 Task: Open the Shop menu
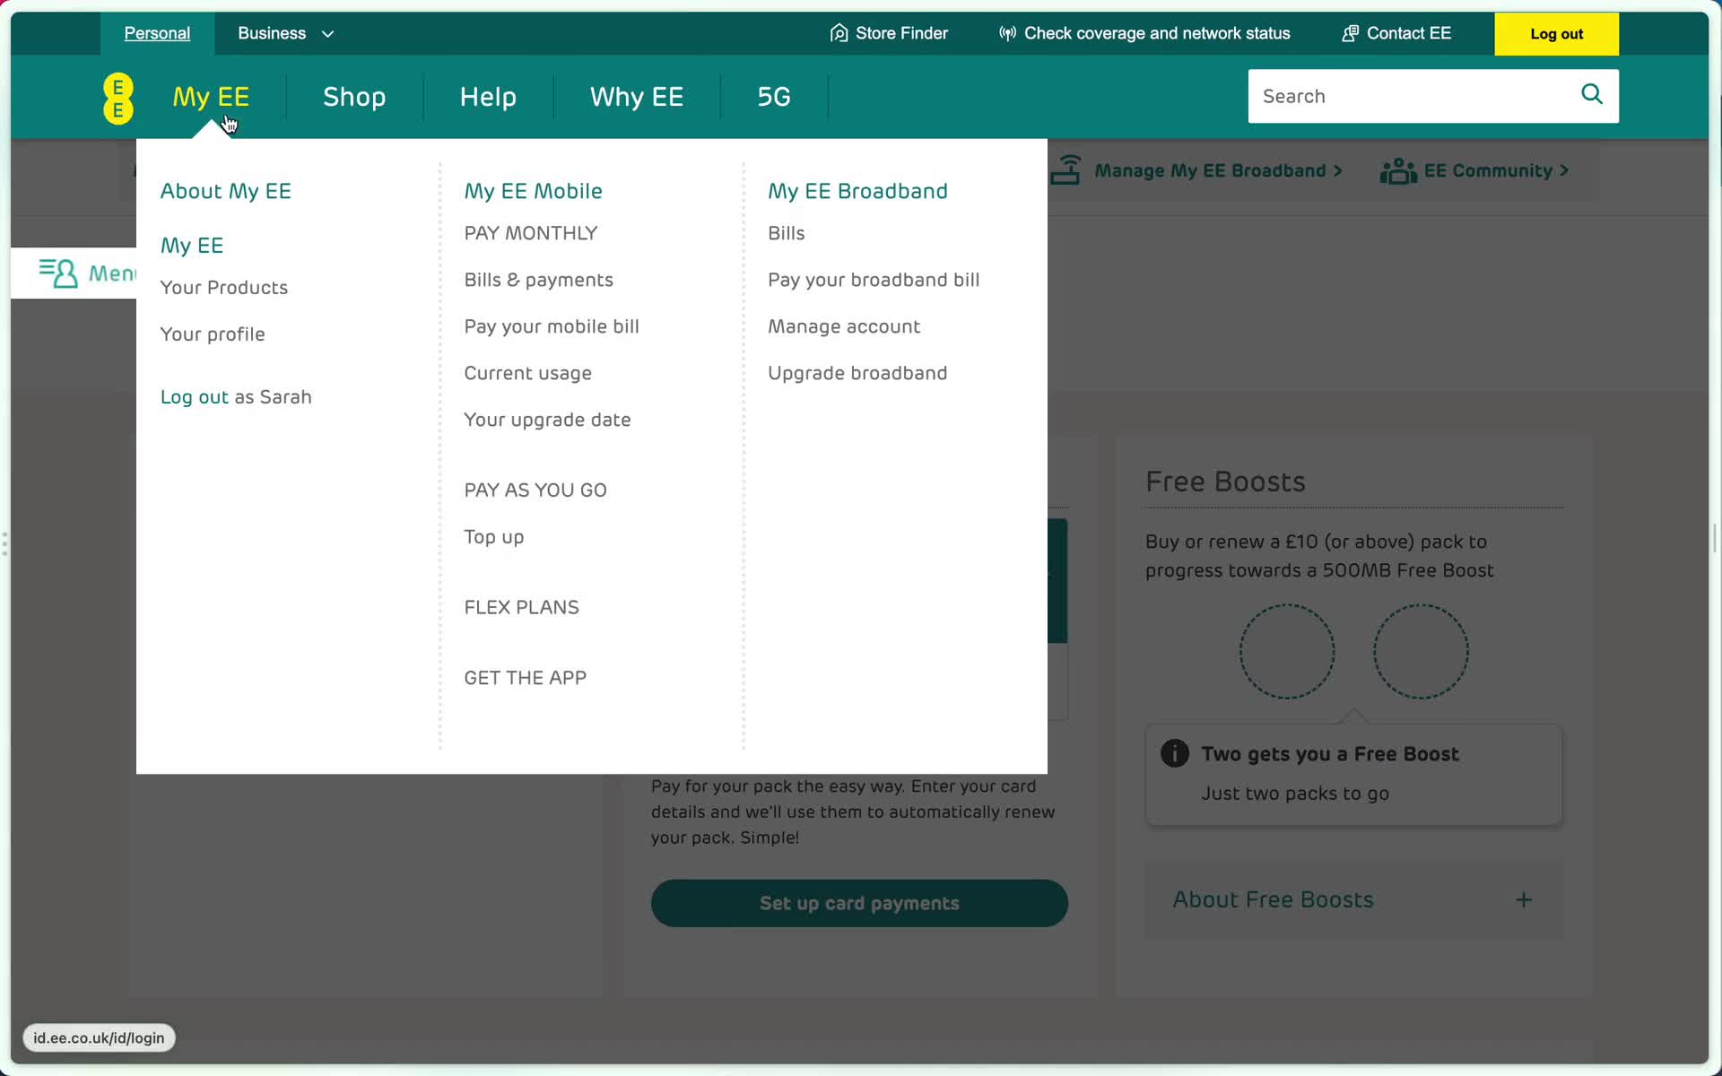pyautogui.click(x=354, y=97)
